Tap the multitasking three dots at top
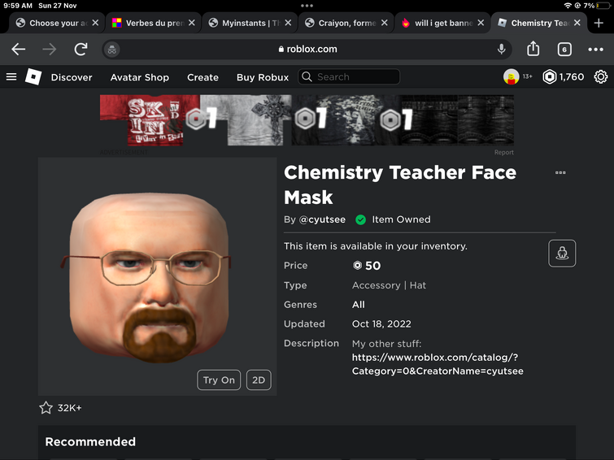 pyautogui.click(x=307, y=6)
